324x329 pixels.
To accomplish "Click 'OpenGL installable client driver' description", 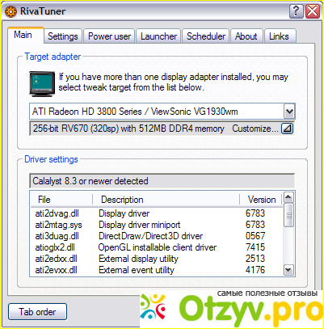I will click(158, 247).
